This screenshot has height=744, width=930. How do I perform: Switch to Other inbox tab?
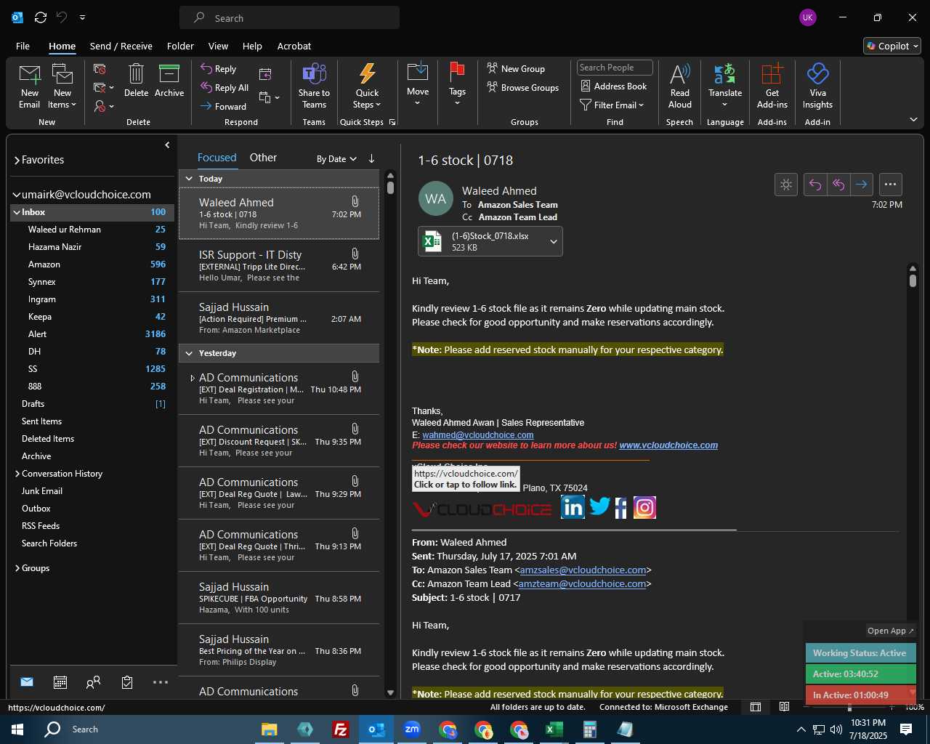pos(263,158)
